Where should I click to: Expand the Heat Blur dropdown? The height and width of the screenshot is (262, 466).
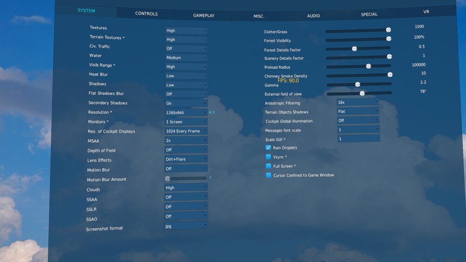(186, 76)
